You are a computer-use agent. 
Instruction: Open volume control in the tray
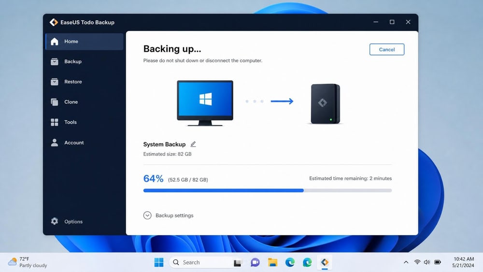427,262
